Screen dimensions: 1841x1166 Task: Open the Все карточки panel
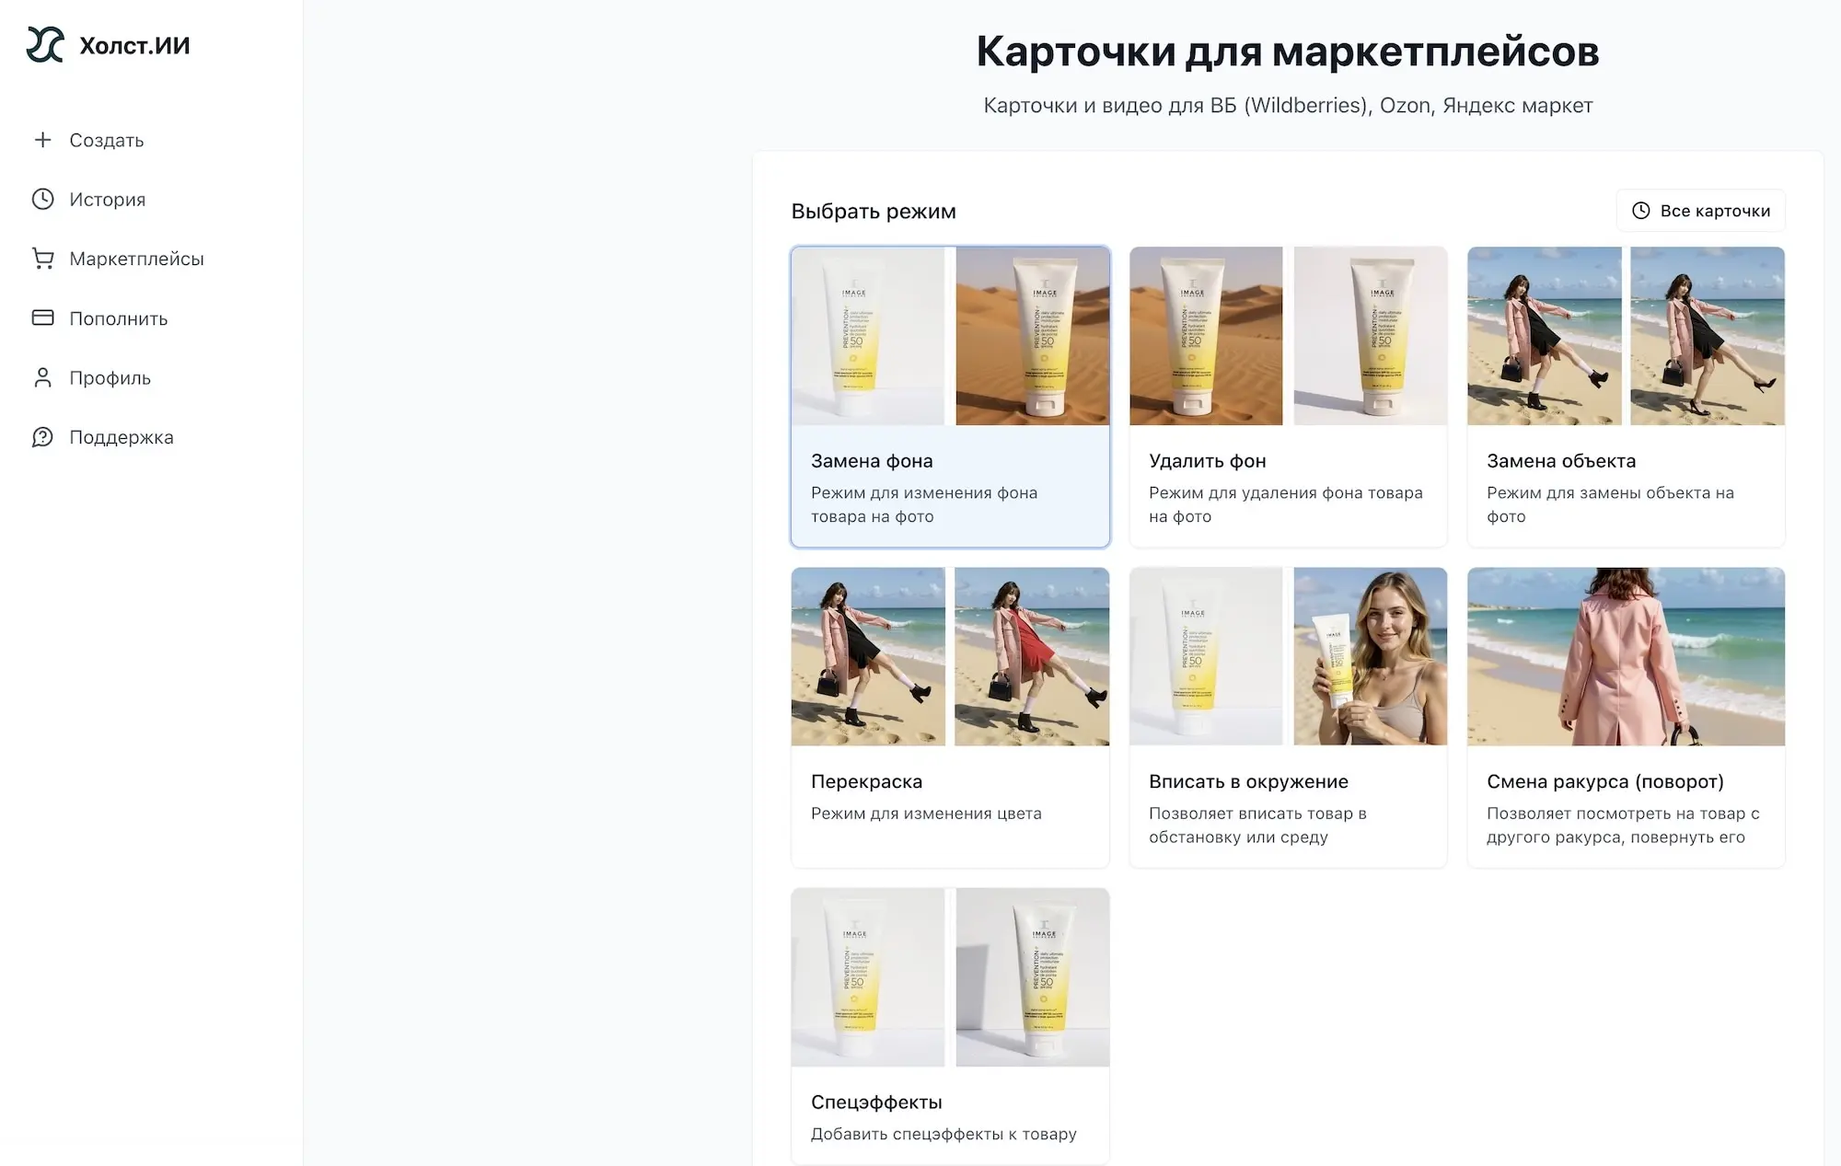point(1700,210)
